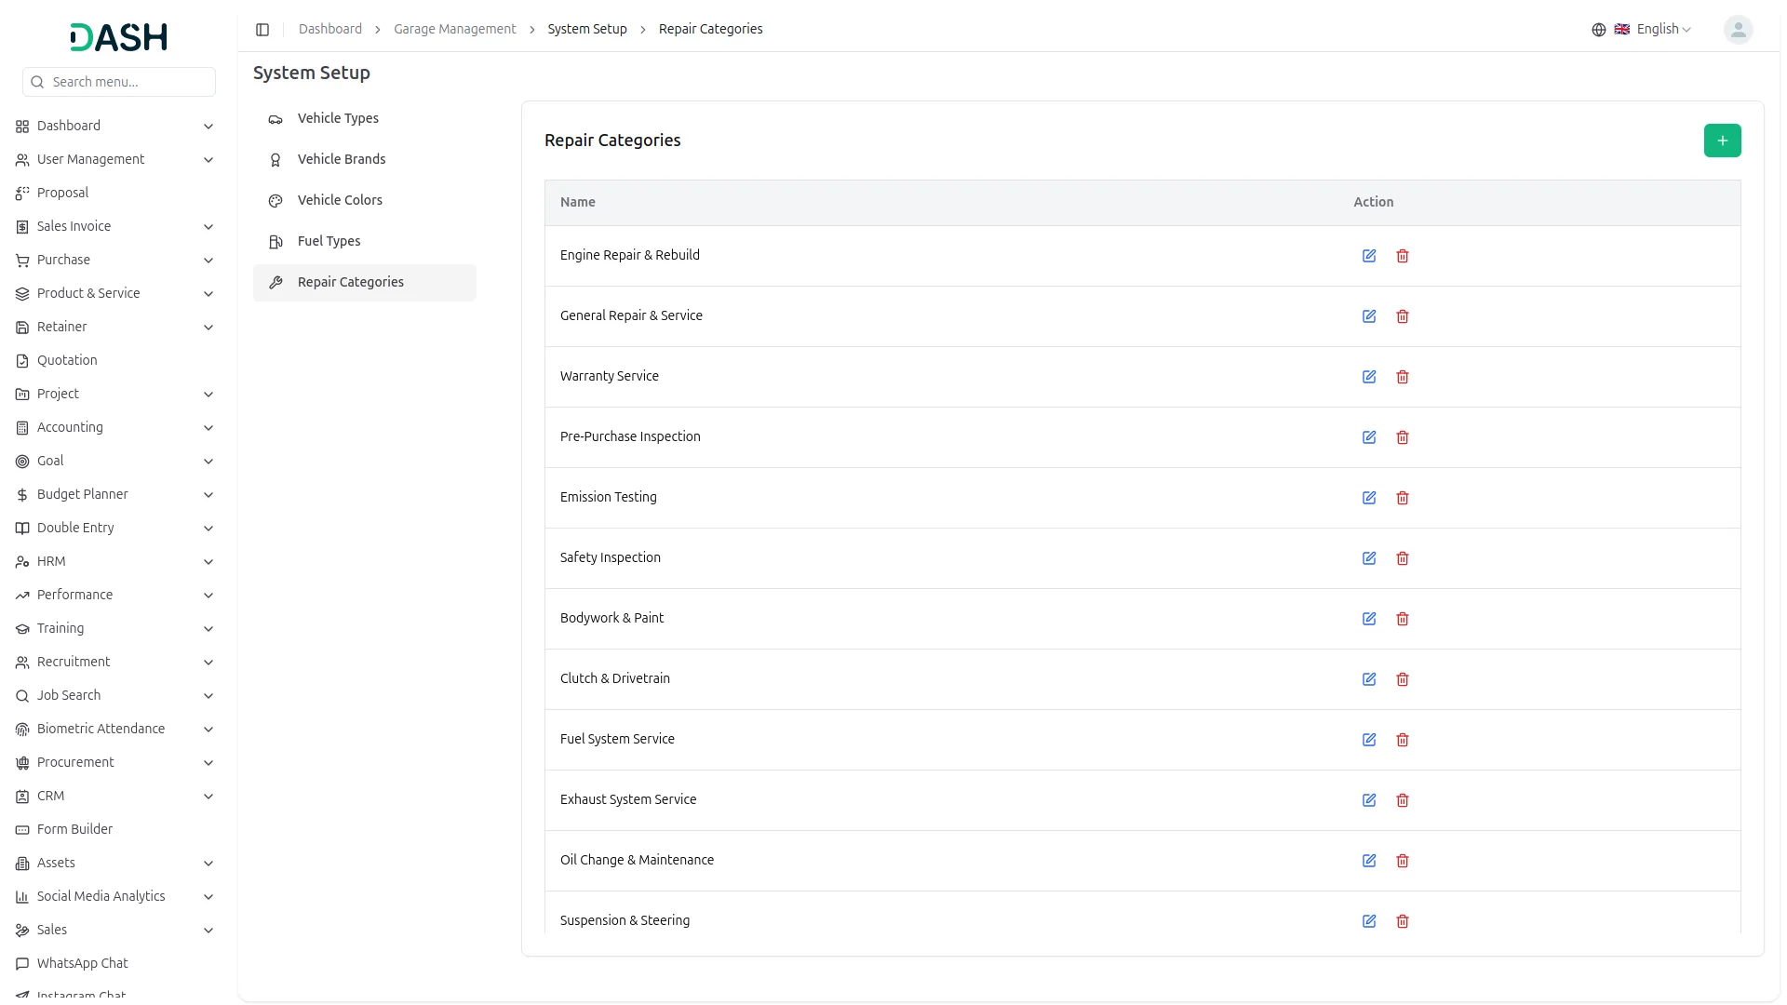This screenshot has width=1787, height=1005.
Task: Edit the Suspension & Steering category
Action: coord(1369,921)
